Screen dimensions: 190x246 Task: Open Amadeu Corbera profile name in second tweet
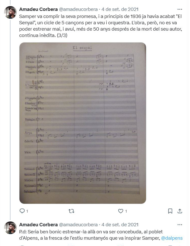pyautogui.click(x=38, y=225)
